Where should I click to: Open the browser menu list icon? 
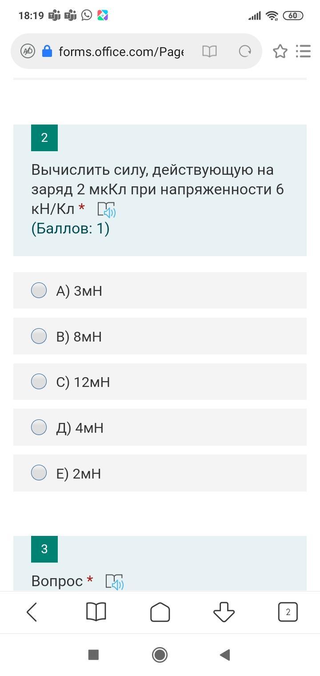[x=303, y=51]
